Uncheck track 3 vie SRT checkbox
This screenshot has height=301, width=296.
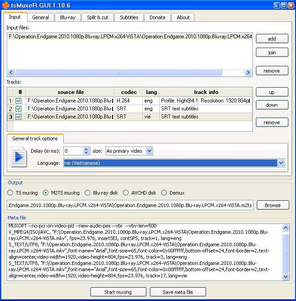click(x=18, y=117)
